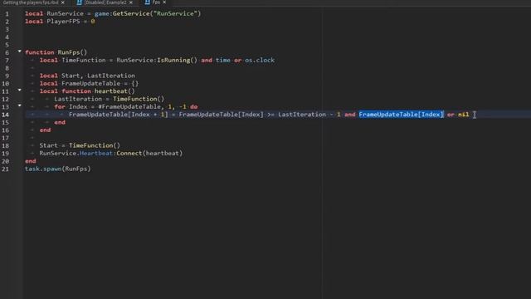Click line number 14 in the gutter
The height and width of the screenshot is (299, 531).
(6, 115)
